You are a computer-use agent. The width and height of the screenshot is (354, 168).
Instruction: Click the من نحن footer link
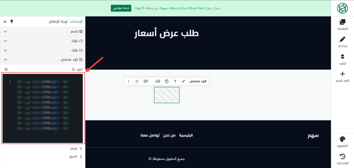click(x=169, y=136)
